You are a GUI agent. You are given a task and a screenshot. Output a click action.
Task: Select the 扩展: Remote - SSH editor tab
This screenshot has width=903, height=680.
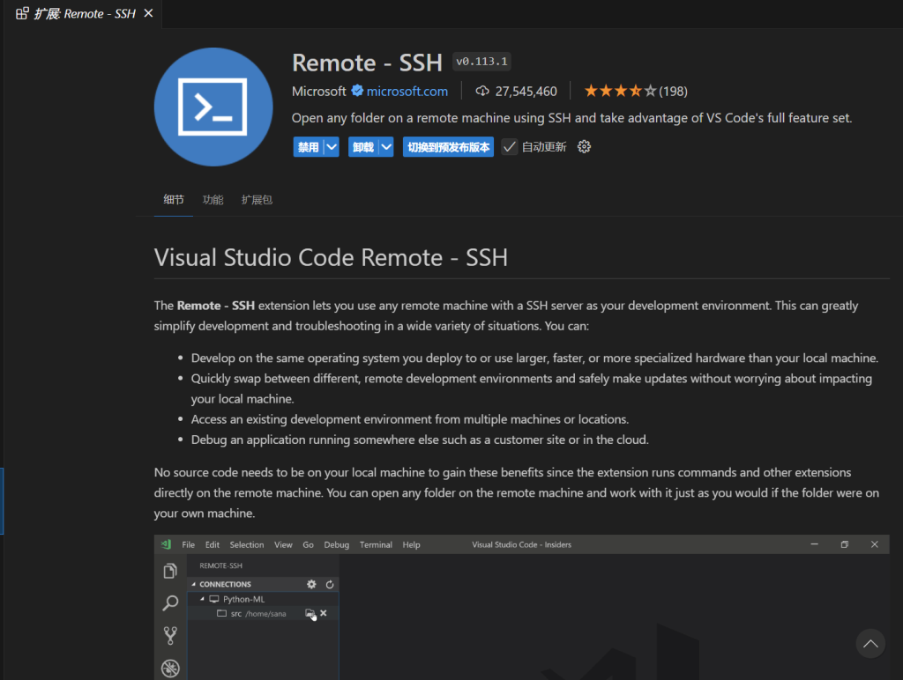click(x=84, y=14)
